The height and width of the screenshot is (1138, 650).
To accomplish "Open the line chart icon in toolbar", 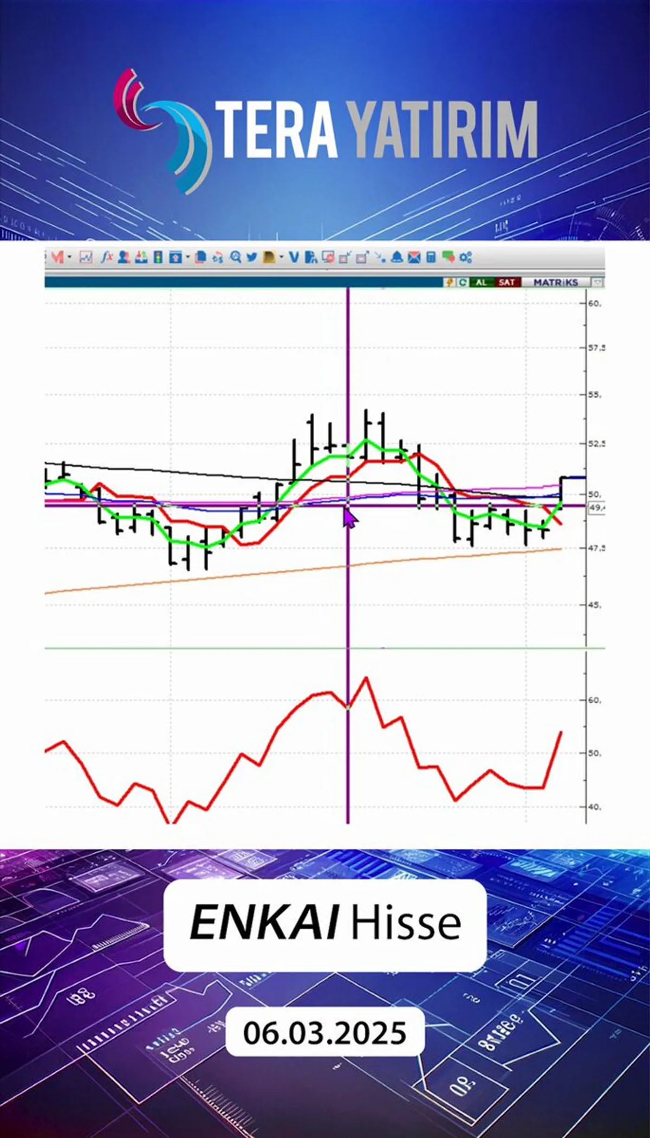I will click(x=86, y=257).
